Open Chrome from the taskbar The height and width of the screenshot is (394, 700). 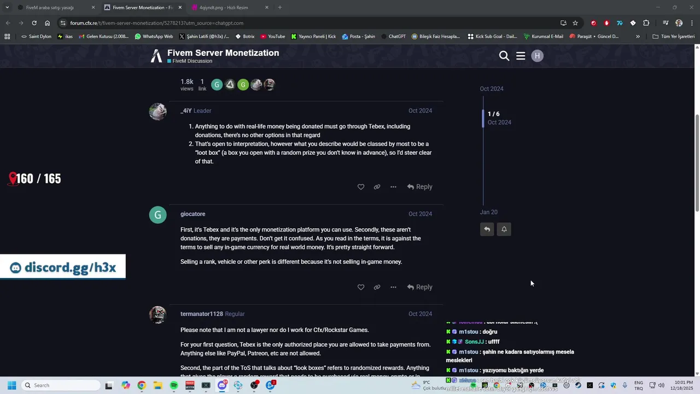tap(142, 385)
